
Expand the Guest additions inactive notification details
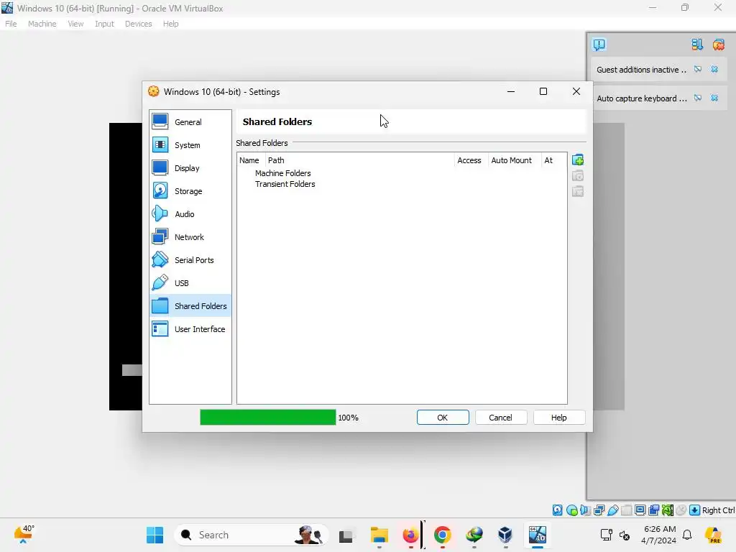[698, 70]
